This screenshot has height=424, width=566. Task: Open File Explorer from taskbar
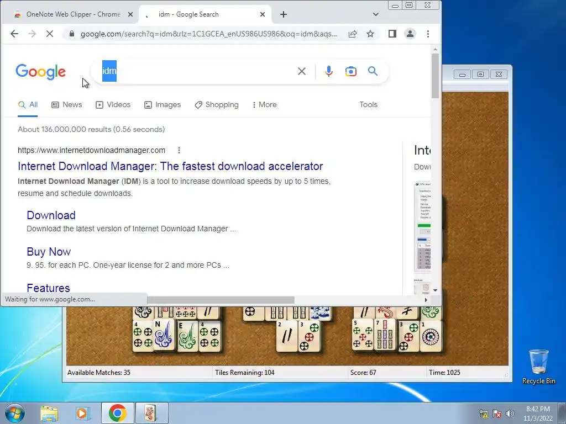(x=49, y=413)
